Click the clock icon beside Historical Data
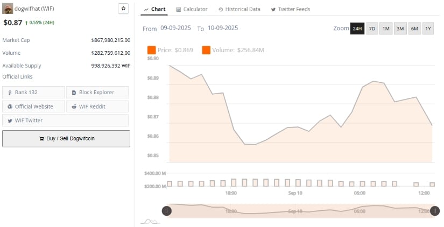The image size is (444, 227). (221, 10)
